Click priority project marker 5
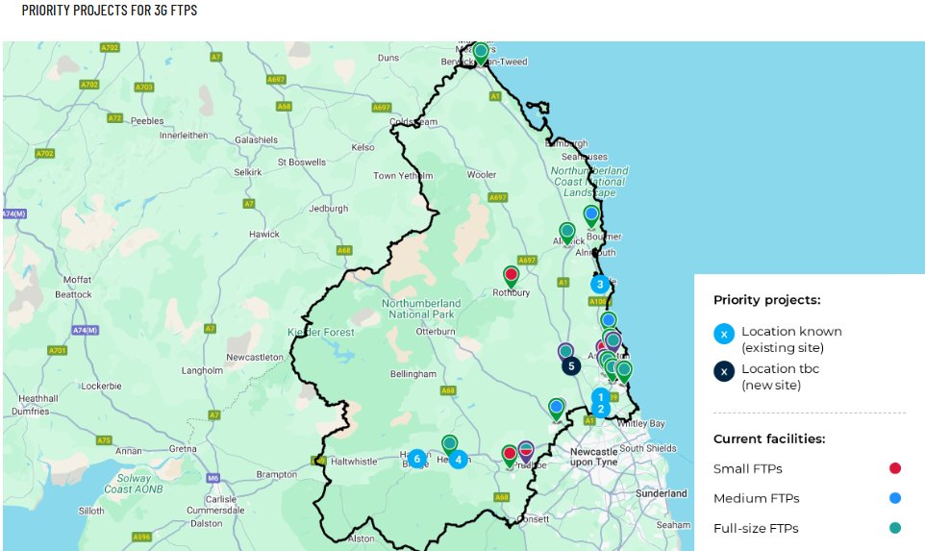The width and height of the screenshot is (925, 551). click(571, 365)
